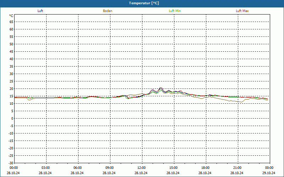Click the 10 y-axis value
Viewport: 284px width, 177px height.
coord(11,104)
